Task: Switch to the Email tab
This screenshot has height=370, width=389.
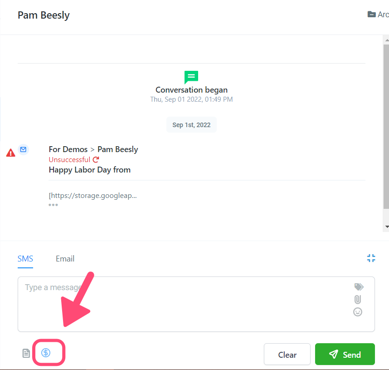Action: [x=65, y=259]
